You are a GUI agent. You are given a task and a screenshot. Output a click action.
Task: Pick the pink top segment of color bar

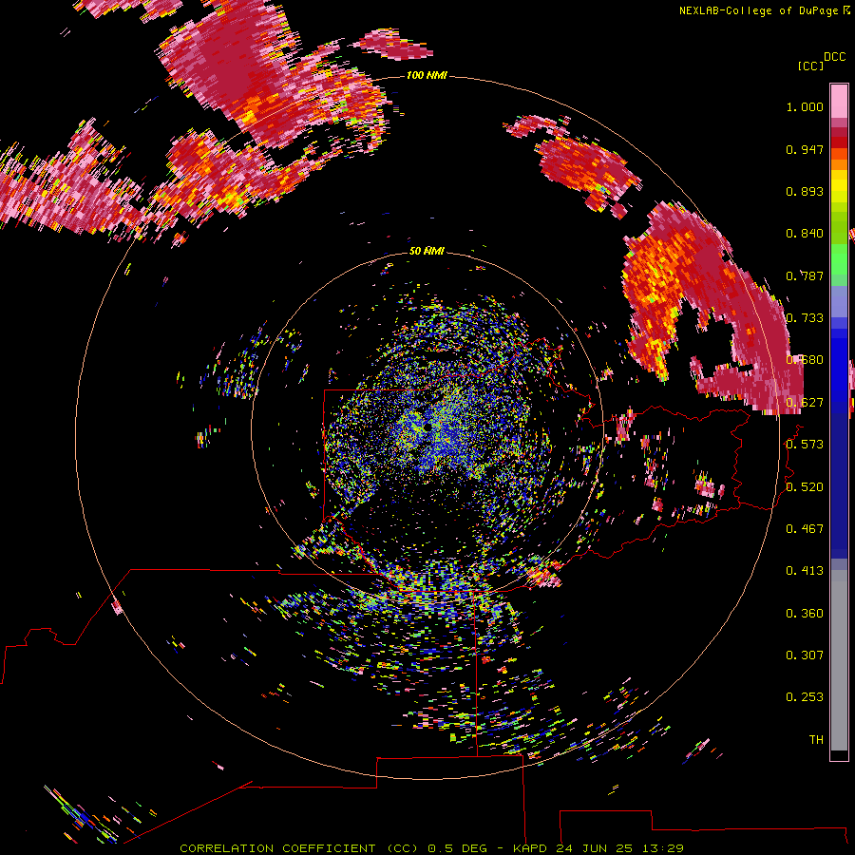point(839,101)
